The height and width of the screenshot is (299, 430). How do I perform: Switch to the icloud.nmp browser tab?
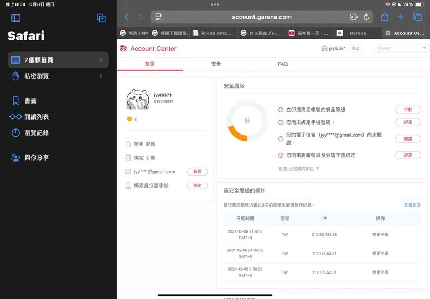click(214, 33)
